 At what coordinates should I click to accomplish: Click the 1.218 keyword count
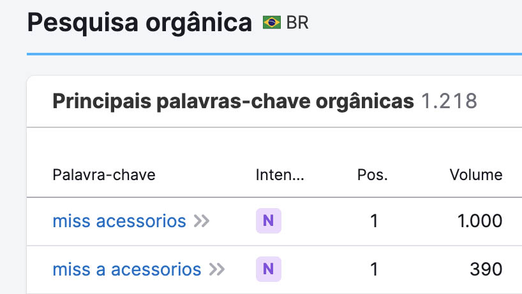[449, 101]
